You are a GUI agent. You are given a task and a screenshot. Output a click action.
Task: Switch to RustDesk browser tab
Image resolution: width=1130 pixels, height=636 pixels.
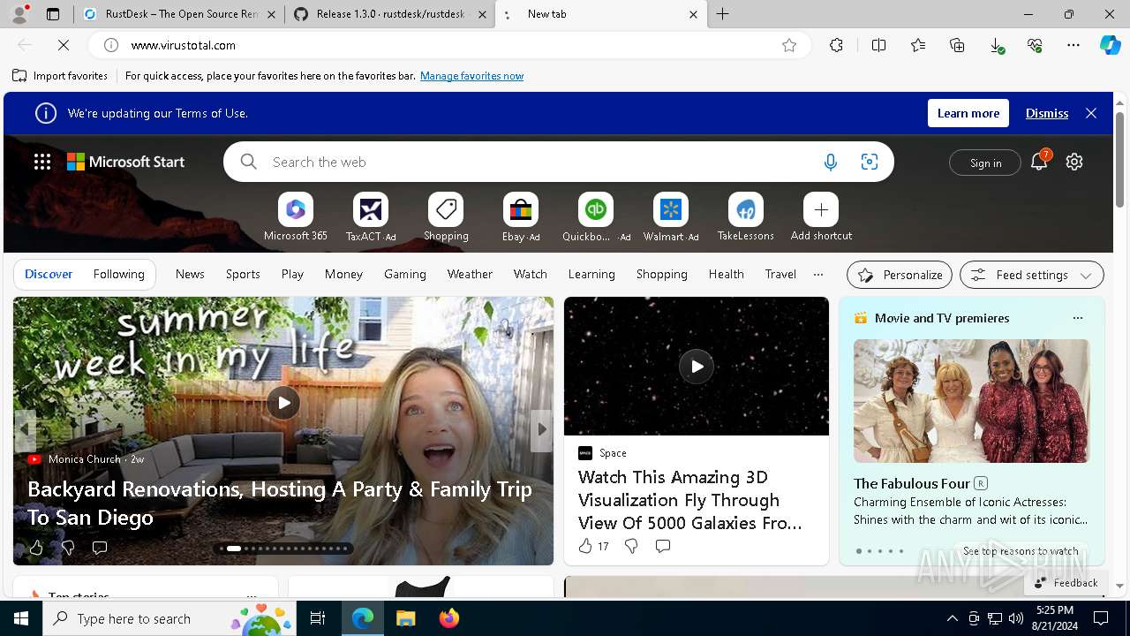tap(180, 14)
